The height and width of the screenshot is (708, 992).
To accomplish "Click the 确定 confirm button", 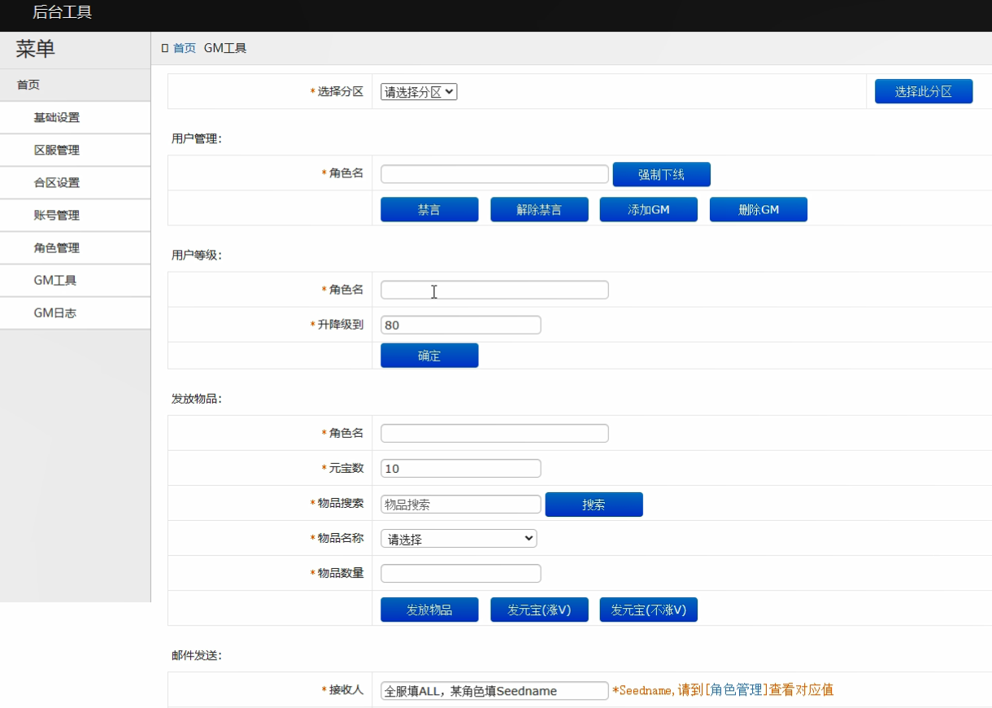I will point(429,356).
